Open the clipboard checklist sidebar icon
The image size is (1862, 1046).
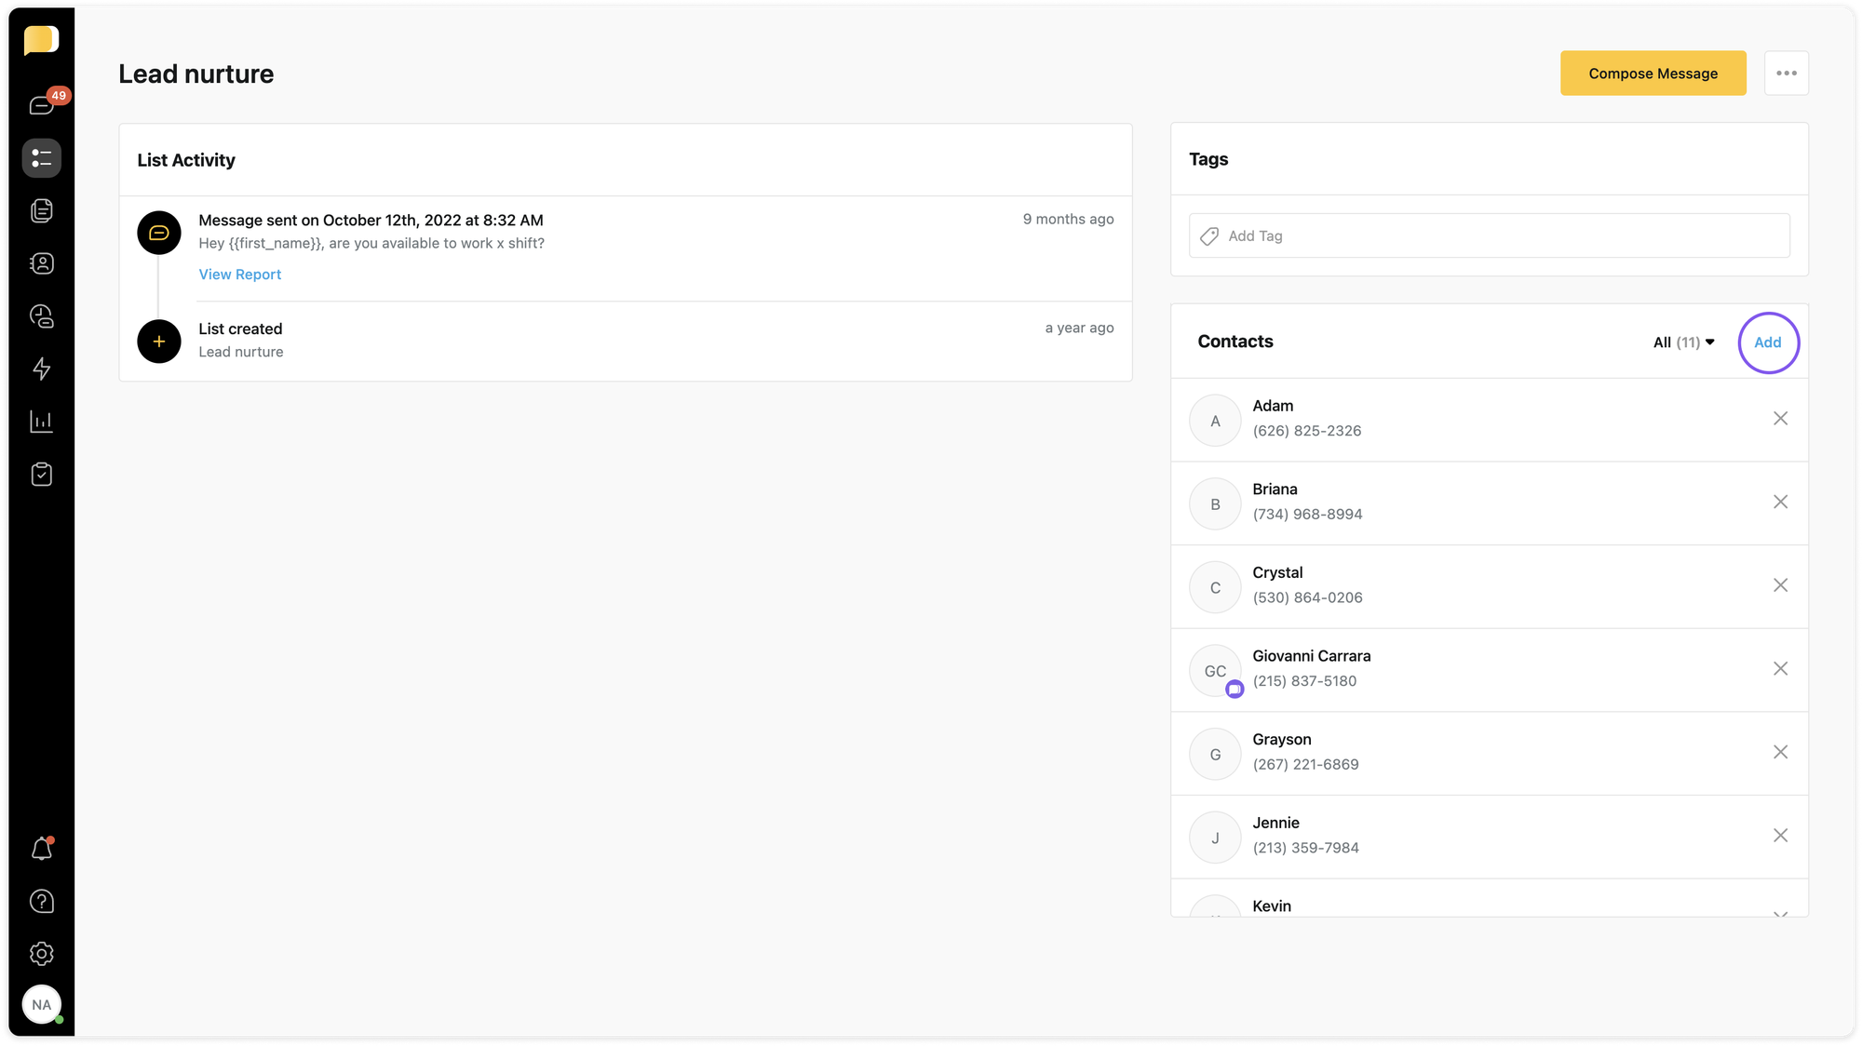tap(42, 475)
